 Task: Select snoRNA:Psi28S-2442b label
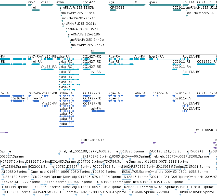click(87, 40)
